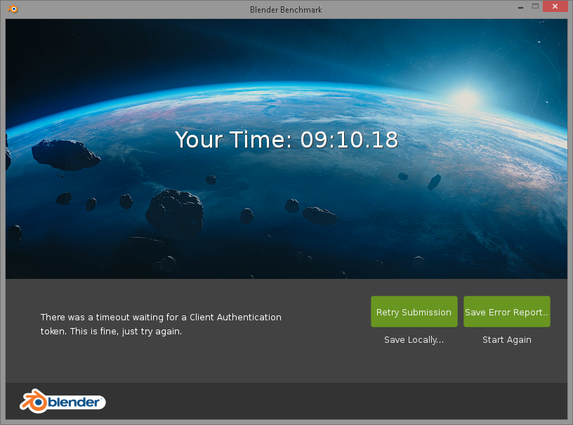573x425 pixels.
Task: Close the Blender Benchmark window
Action: point(555,6)
